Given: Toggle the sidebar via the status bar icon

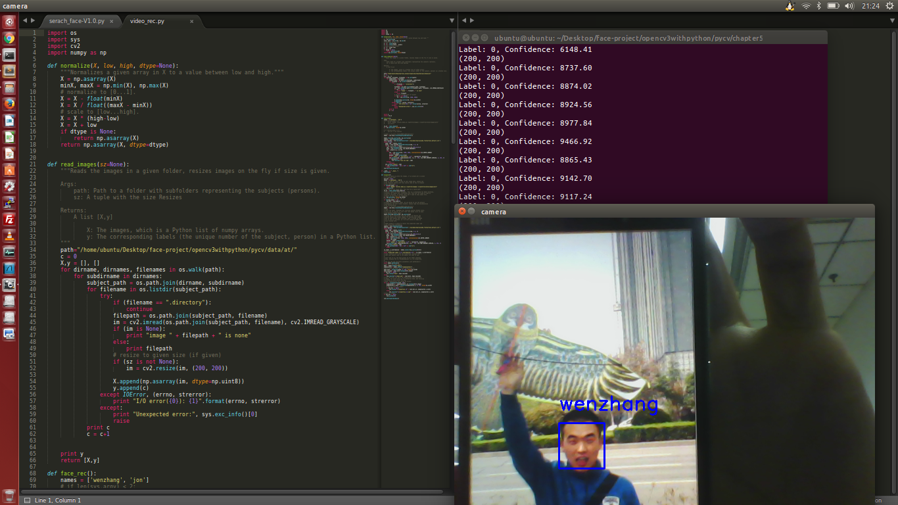Looking at the screenshot, I should coord(27,500).
